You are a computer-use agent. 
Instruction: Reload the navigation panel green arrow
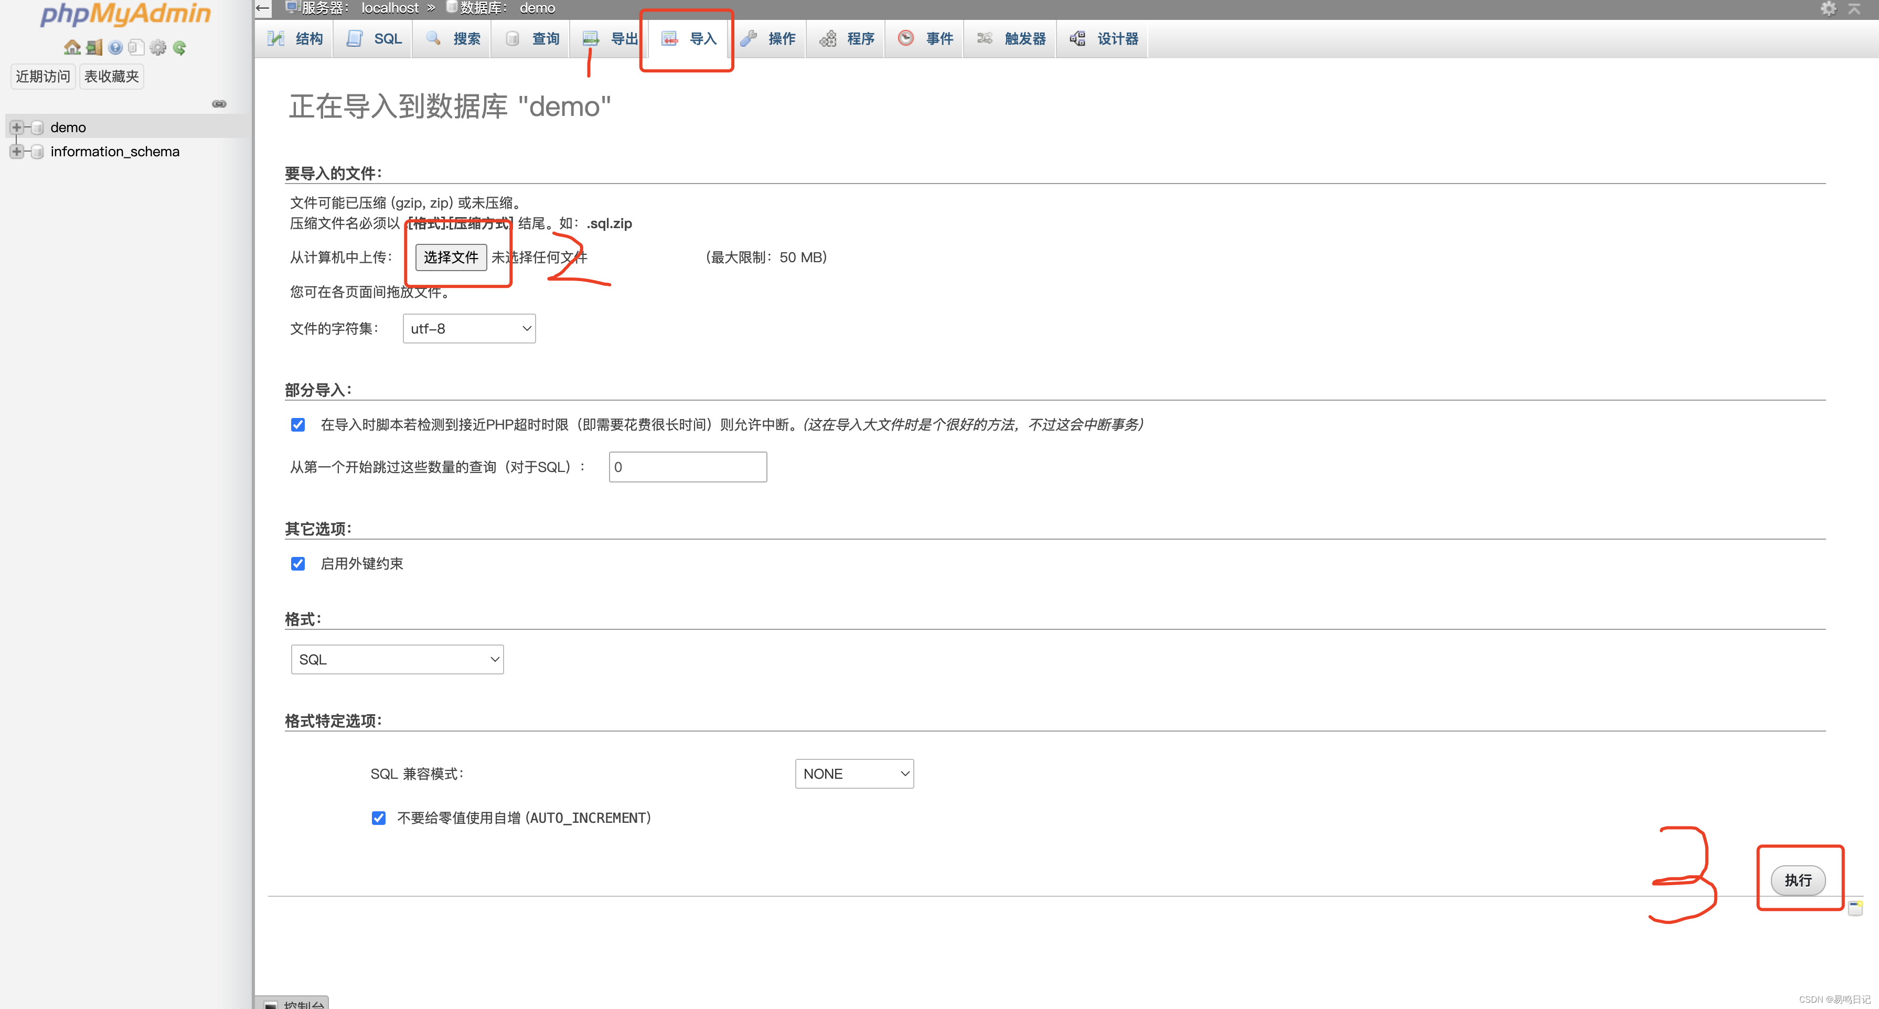(x=179, y=47)
